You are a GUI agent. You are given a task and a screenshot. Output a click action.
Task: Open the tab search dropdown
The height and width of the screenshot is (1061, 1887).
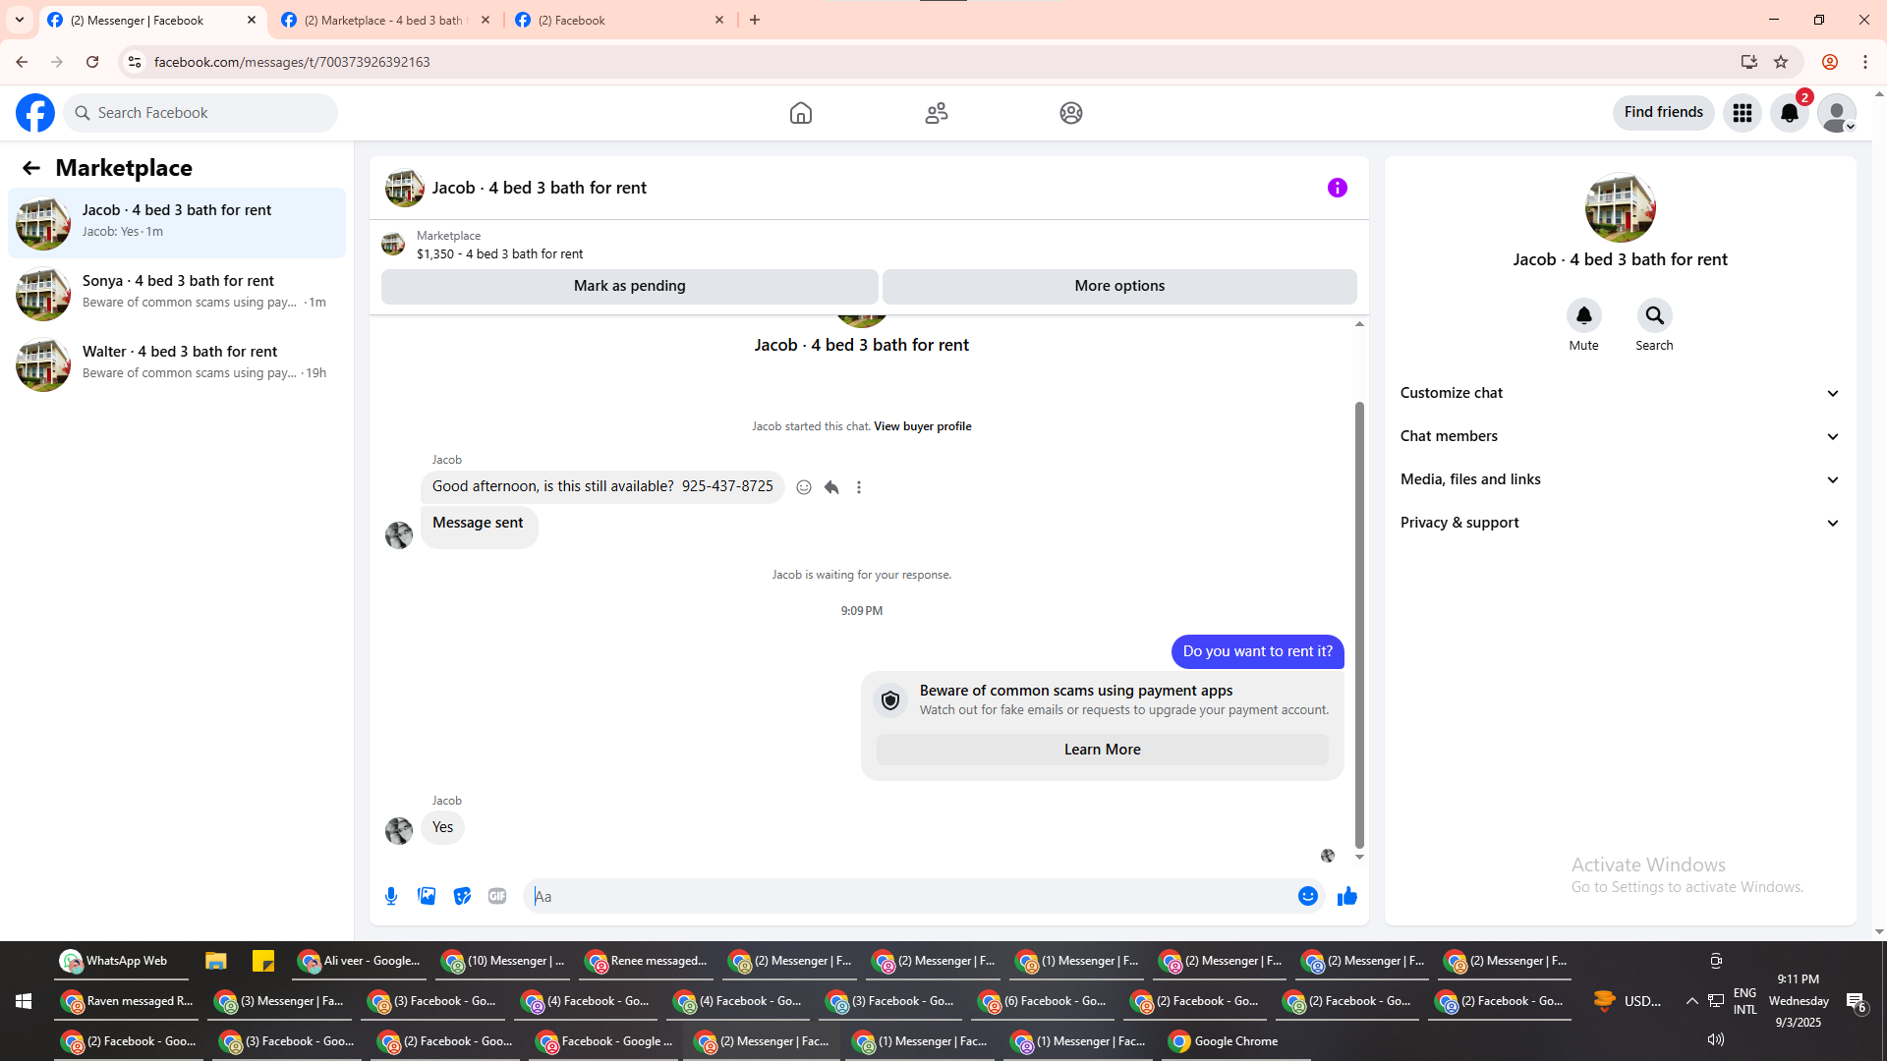click(20, 20)
